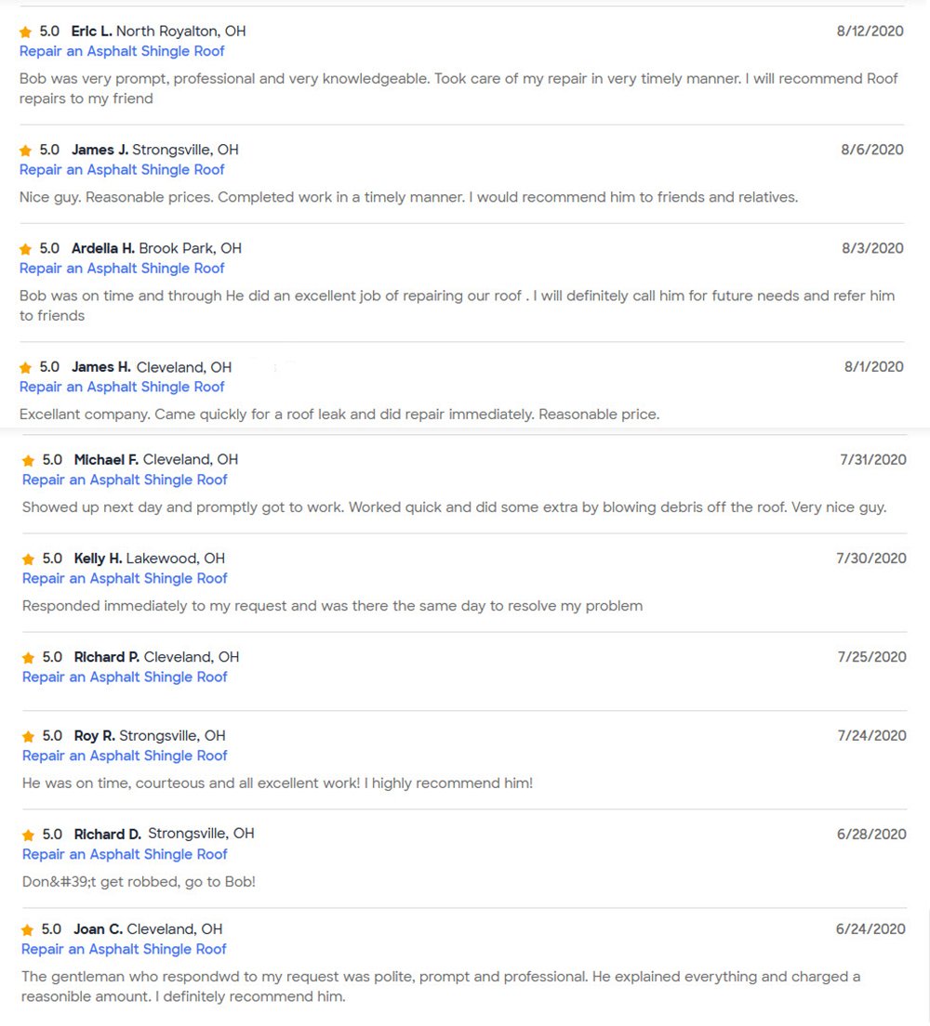Select the star icon for Kelly H.'s review
The image size is (930, 1026).
tap(29, 559)
